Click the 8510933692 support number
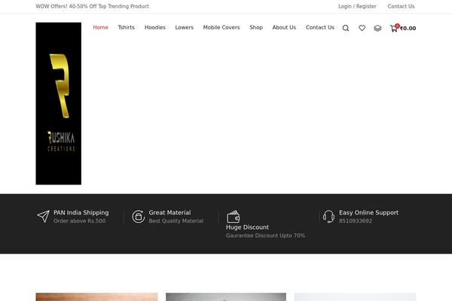This screenshot has height=301, width=452. [356, 221]
